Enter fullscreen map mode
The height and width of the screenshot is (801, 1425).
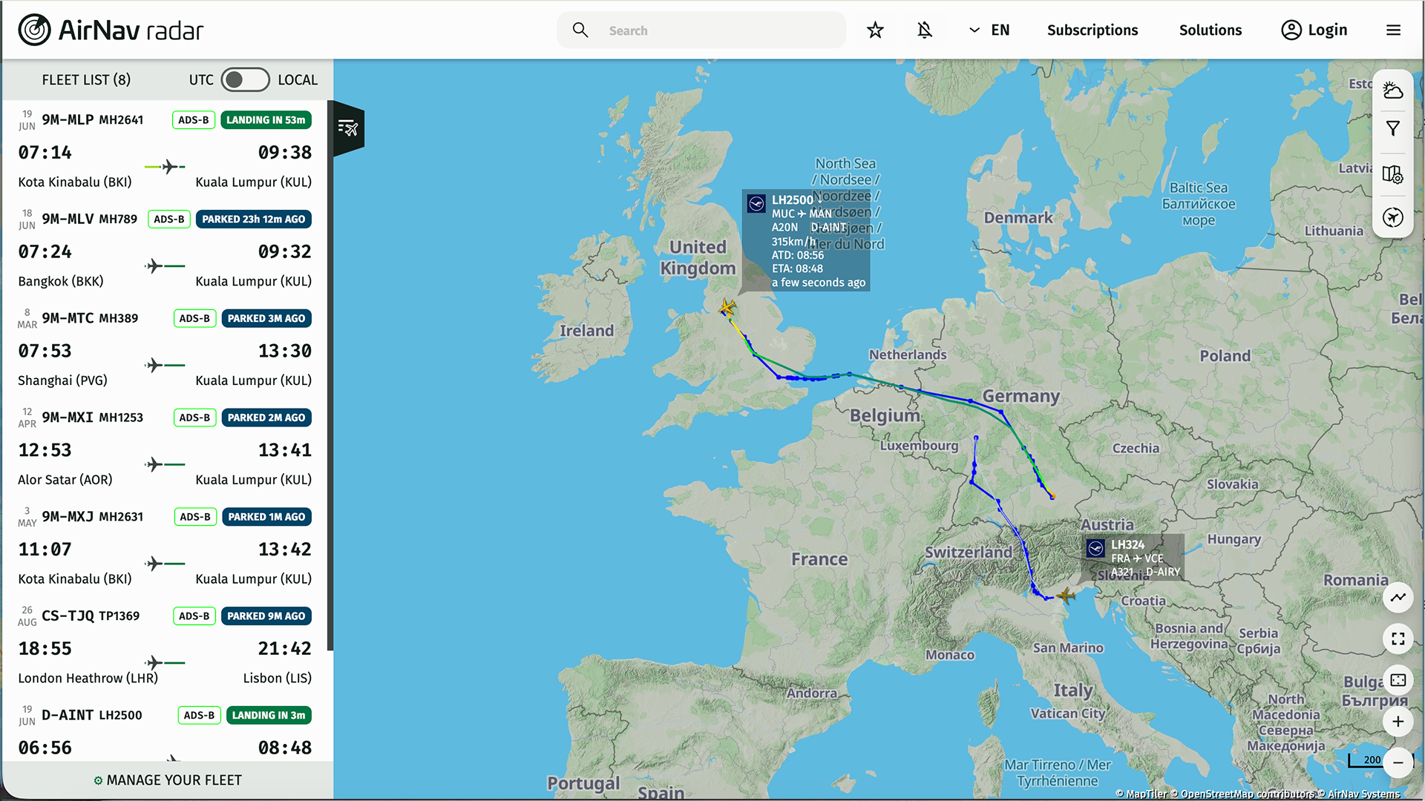coord(1398,639)
